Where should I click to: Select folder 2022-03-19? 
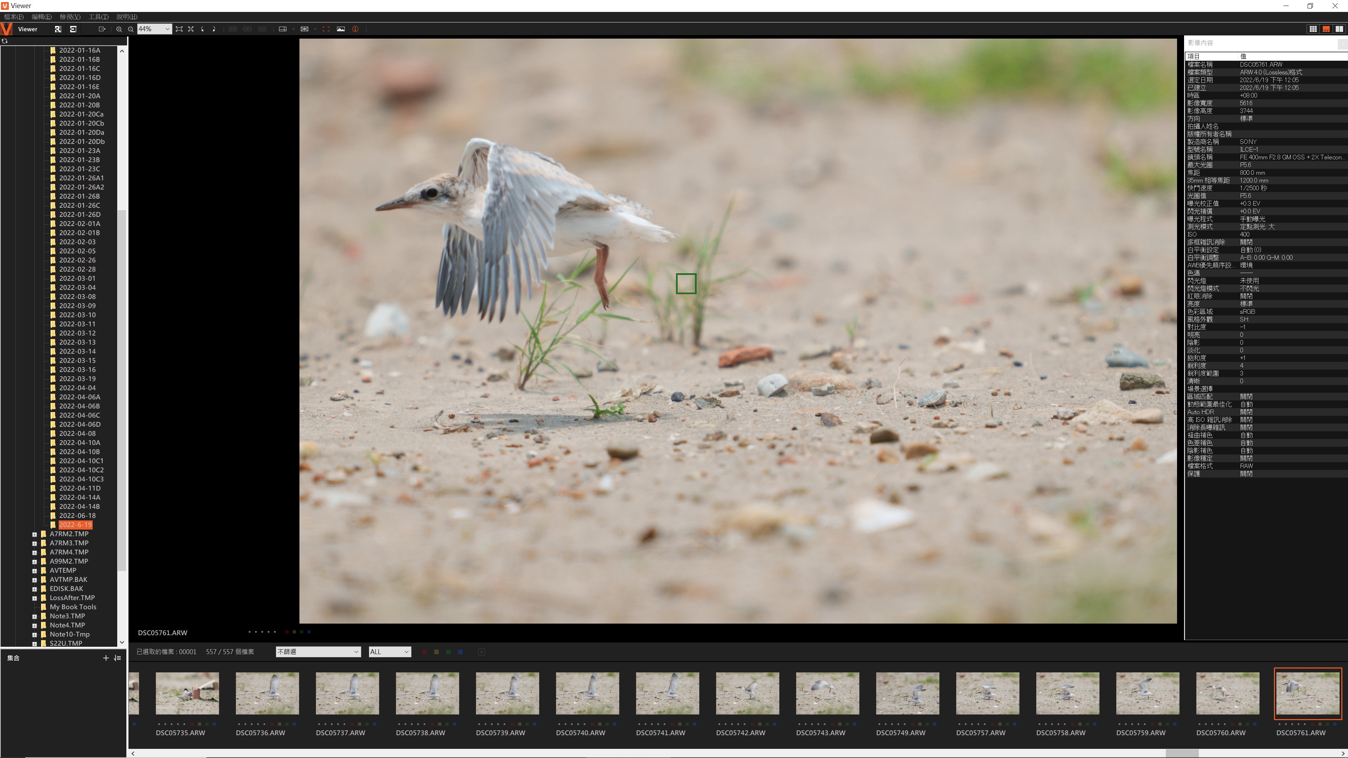coord(78,379)
